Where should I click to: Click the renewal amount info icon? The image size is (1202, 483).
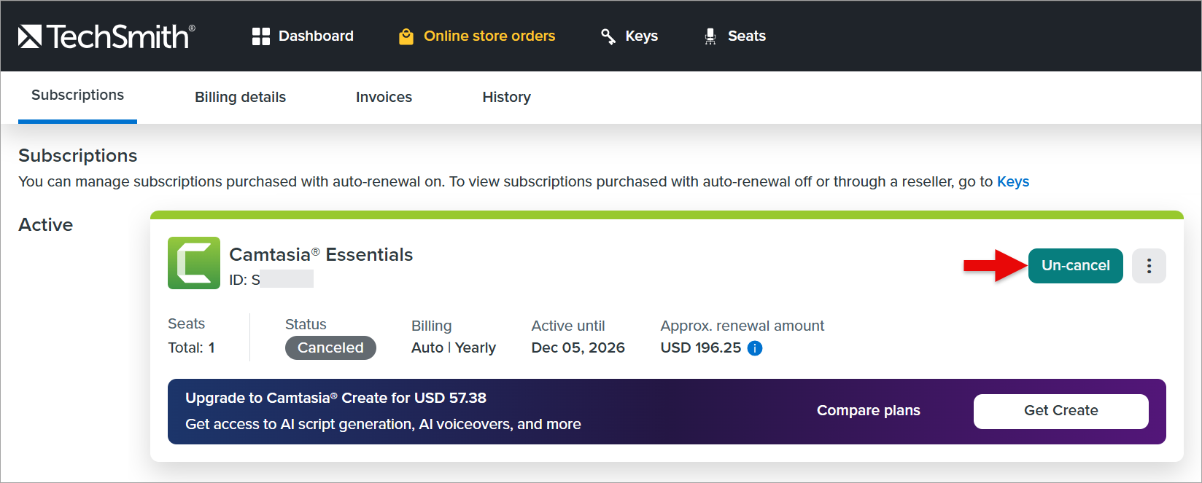point(756,348)
